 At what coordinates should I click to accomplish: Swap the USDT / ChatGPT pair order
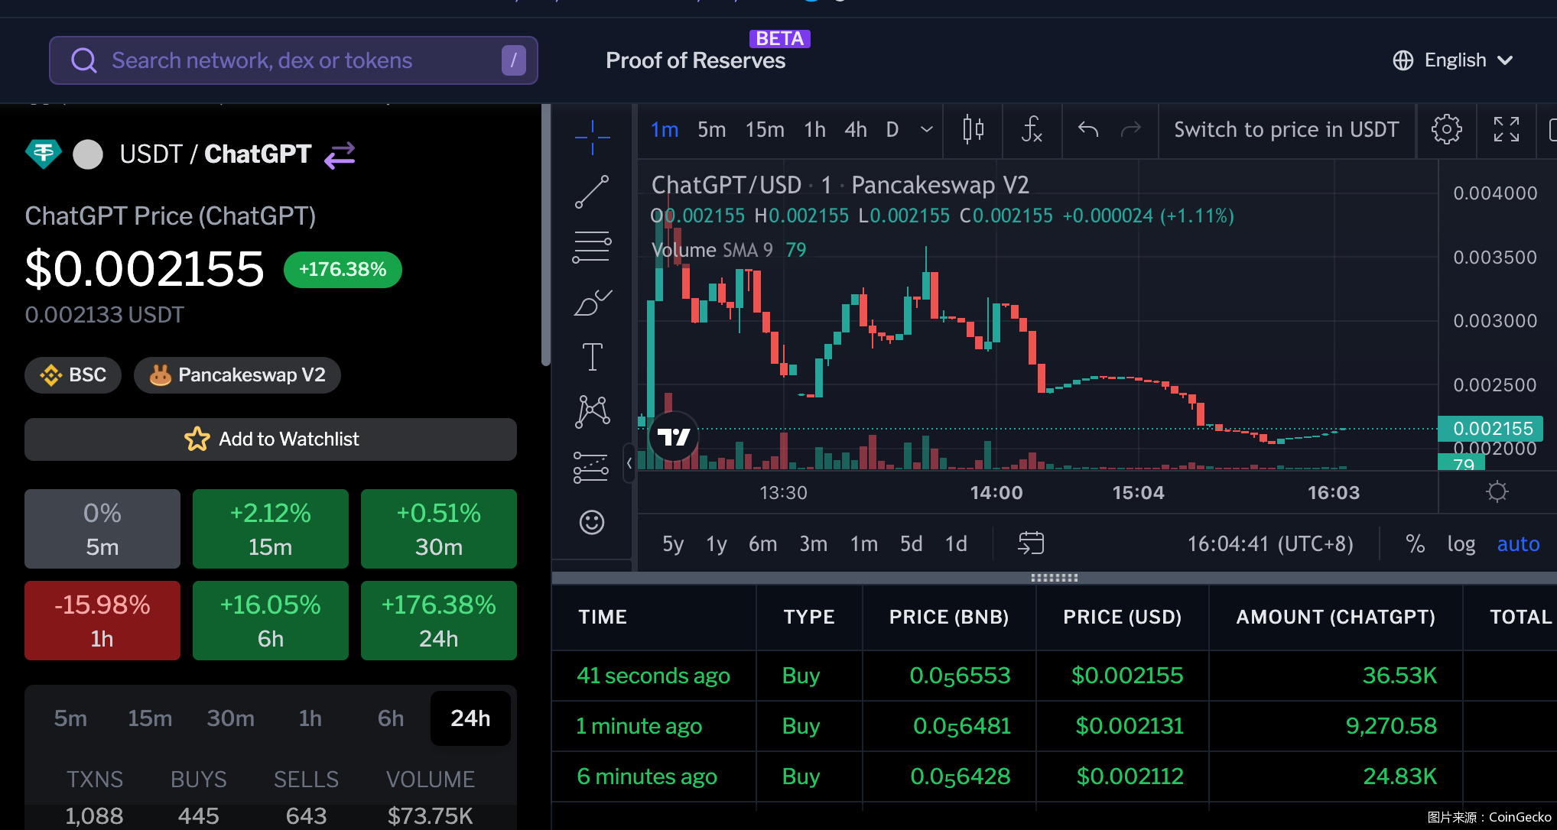tap(340, 155)
